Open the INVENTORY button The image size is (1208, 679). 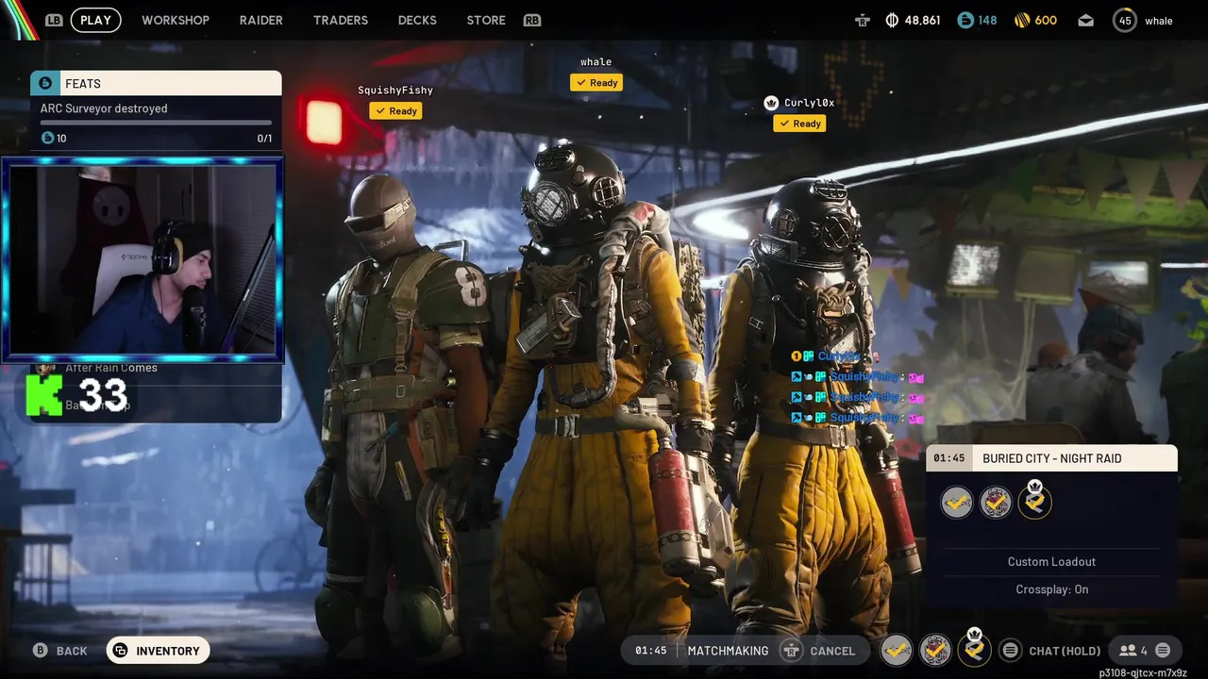coord(158,651)
